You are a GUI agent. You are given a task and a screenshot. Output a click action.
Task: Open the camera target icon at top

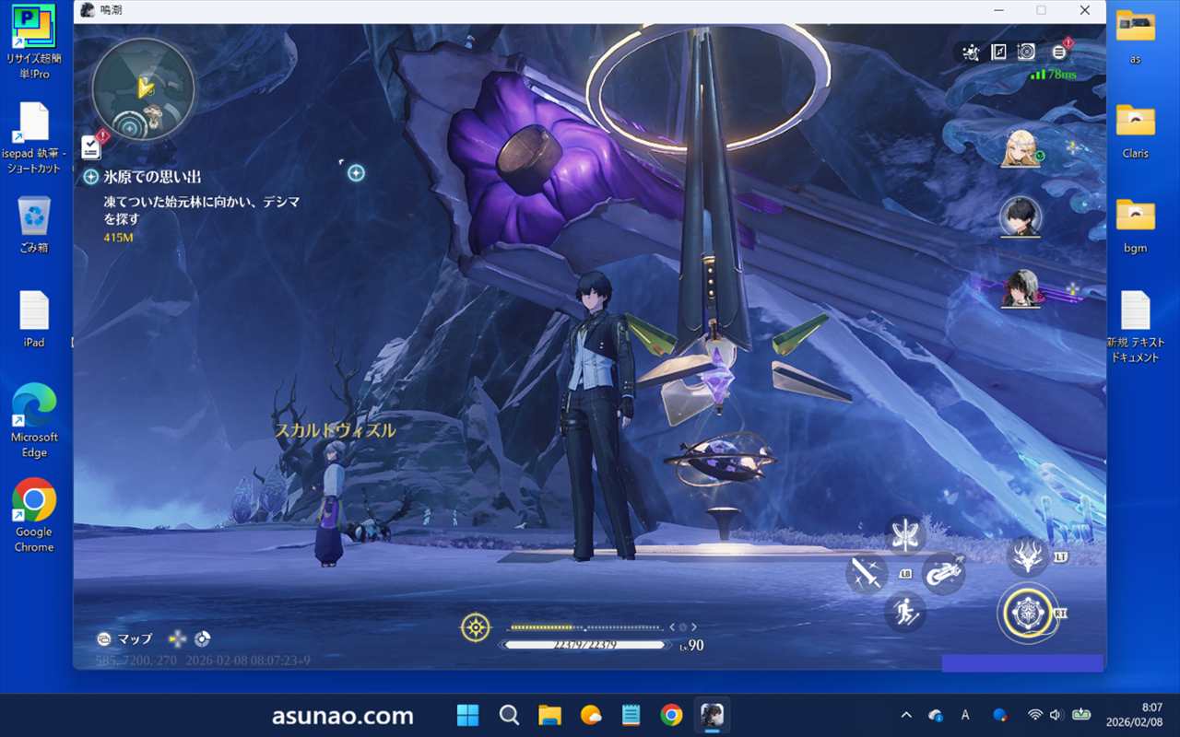point(1026,53)
